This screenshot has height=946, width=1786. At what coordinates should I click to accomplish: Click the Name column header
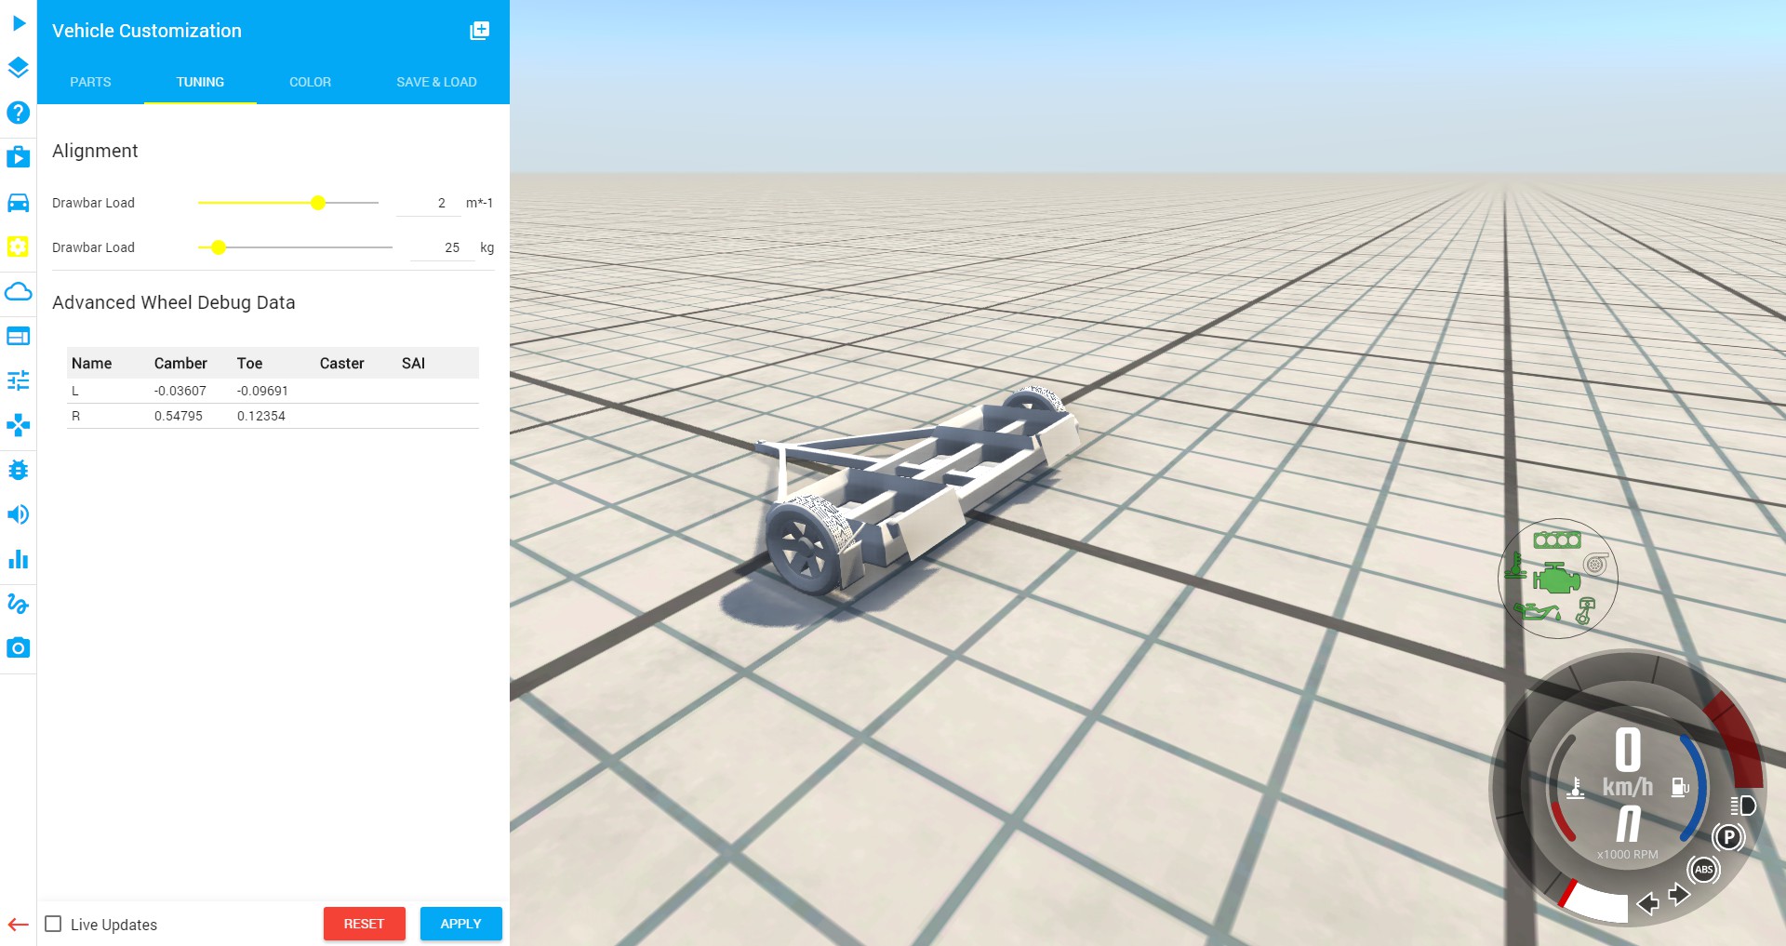(x=91, y=364)
